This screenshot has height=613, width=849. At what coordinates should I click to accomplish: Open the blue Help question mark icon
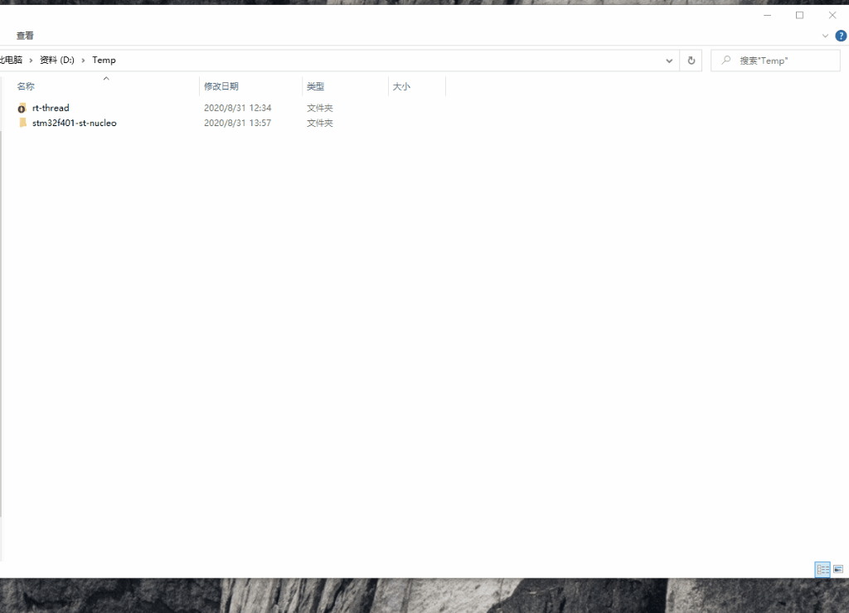click(x=841, y=36)
